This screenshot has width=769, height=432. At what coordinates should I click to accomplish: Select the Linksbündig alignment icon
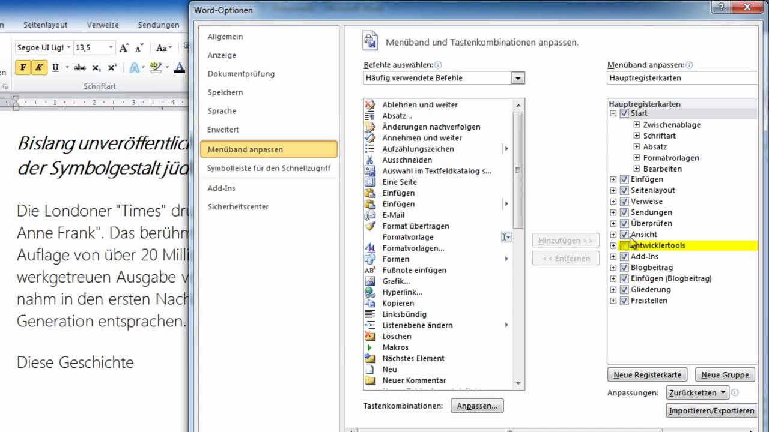pos(370,314)
